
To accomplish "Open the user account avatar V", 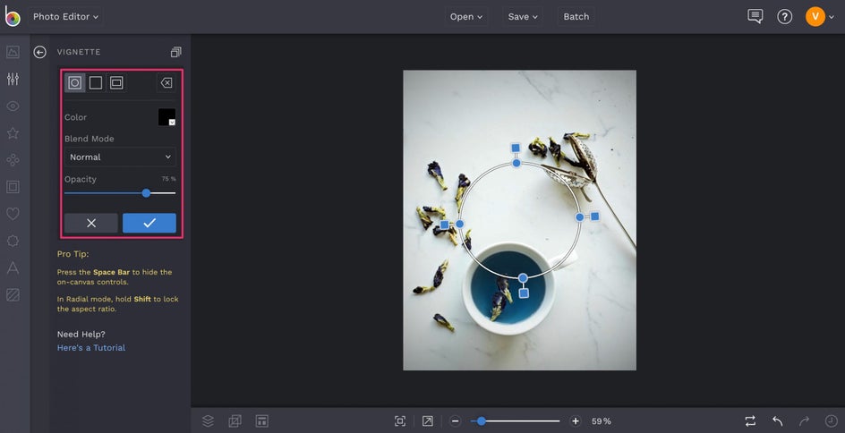I will [815, 16].
